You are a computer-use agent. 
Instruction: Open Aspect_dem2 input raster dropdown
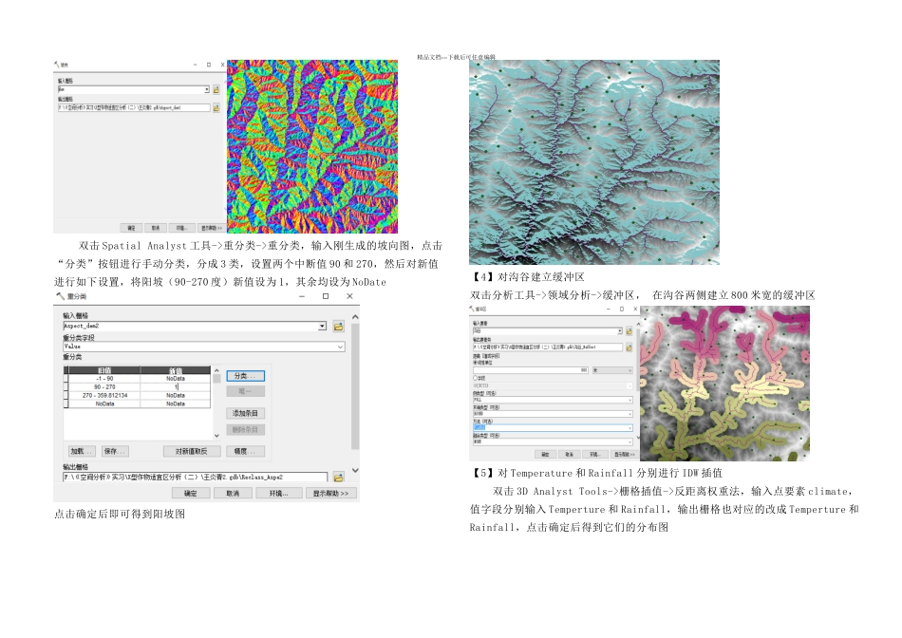pyautogui.click(x=322, y=327)
